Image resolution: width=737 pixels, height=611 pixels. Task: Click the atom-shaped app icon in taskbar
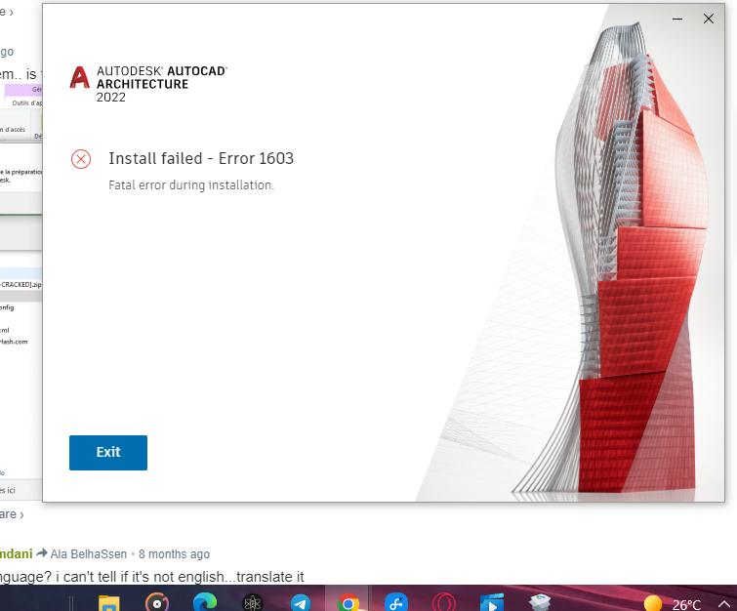point(253,603)
